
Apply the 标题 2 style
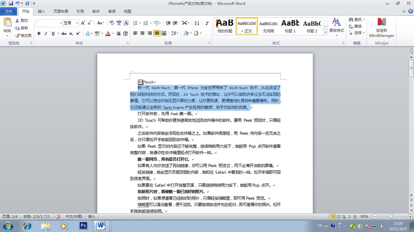click(312, 26)
